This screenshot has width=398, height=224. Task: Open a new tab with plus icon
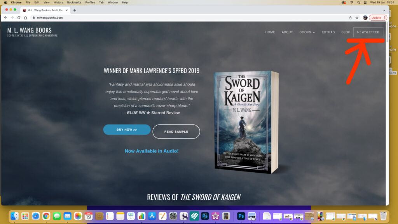[75, 10]
